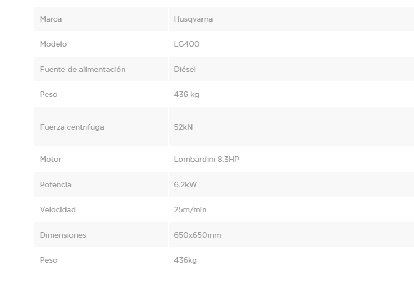Click the Peso label above Fuerza centrifuga
Screen dimensions: 414x282
click(49, 95)
